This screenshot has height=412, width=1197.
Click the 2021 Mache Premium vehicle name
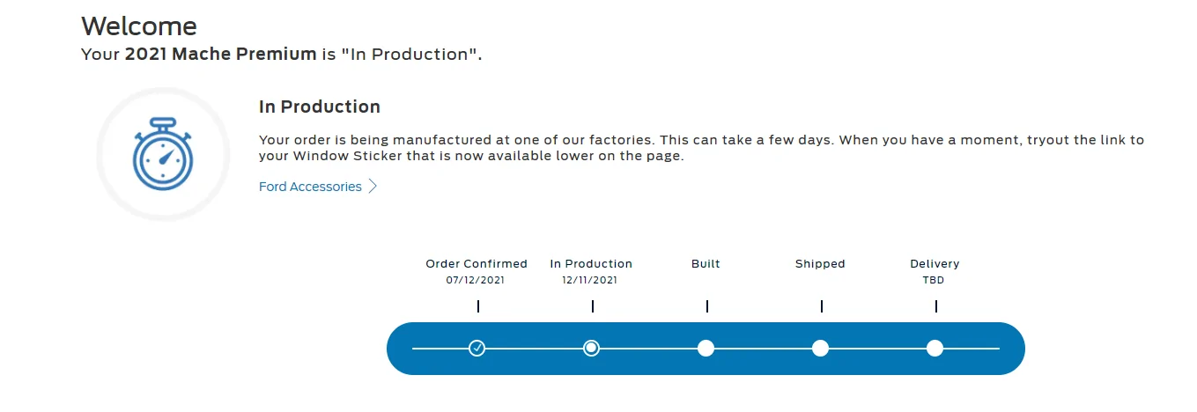pyautogui.click(x=220, y=54)
